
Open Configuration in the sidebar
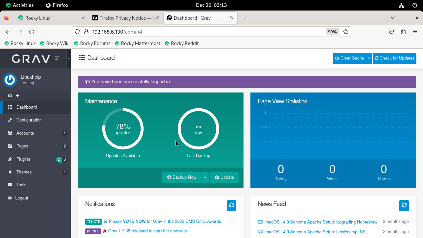pos(36,120)
